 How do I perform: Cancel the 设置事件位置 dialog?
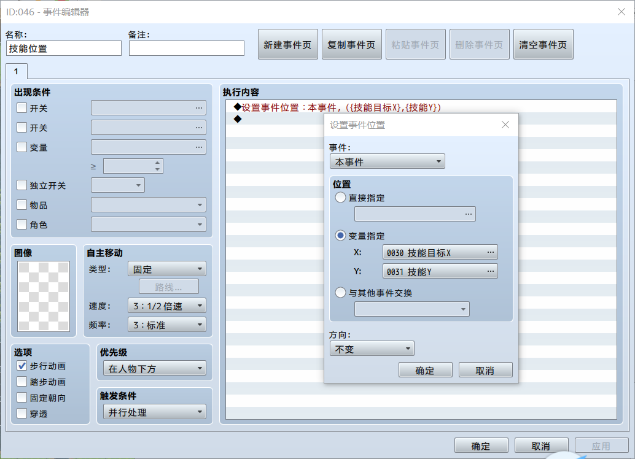(x=485, y=370)
